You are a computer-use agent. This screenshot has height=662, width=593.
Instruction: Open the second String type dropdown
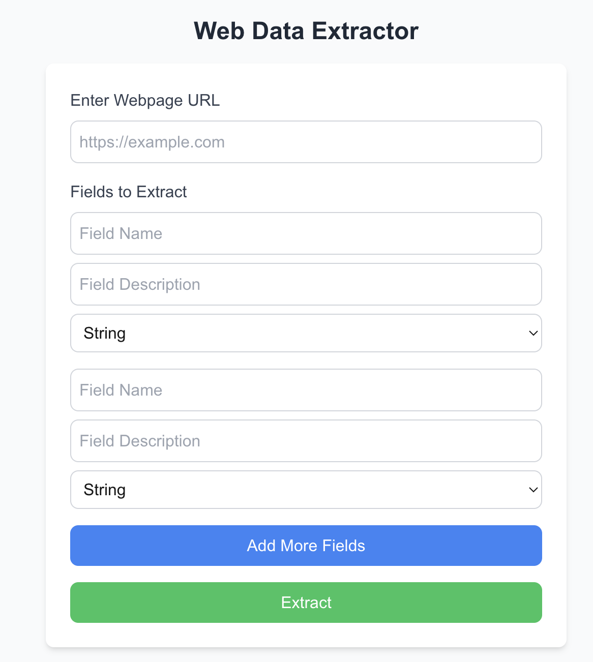(305, 490)
